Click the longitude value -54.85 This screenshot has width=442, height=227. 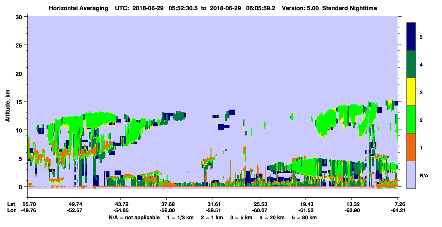click(120, 211)
